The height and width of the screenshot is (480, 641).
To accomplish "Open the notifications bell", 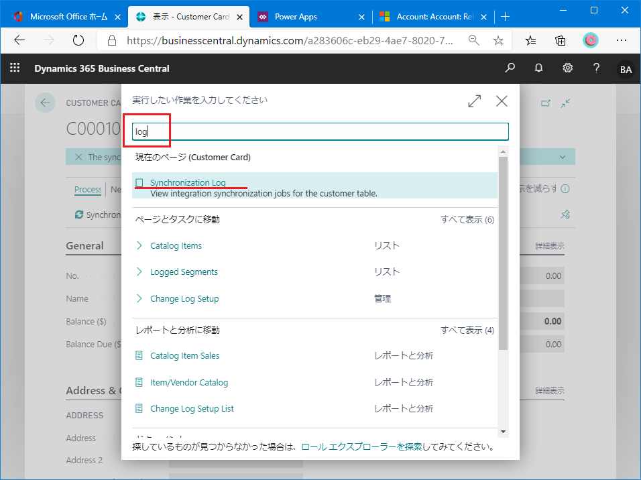I will point(539,68).
